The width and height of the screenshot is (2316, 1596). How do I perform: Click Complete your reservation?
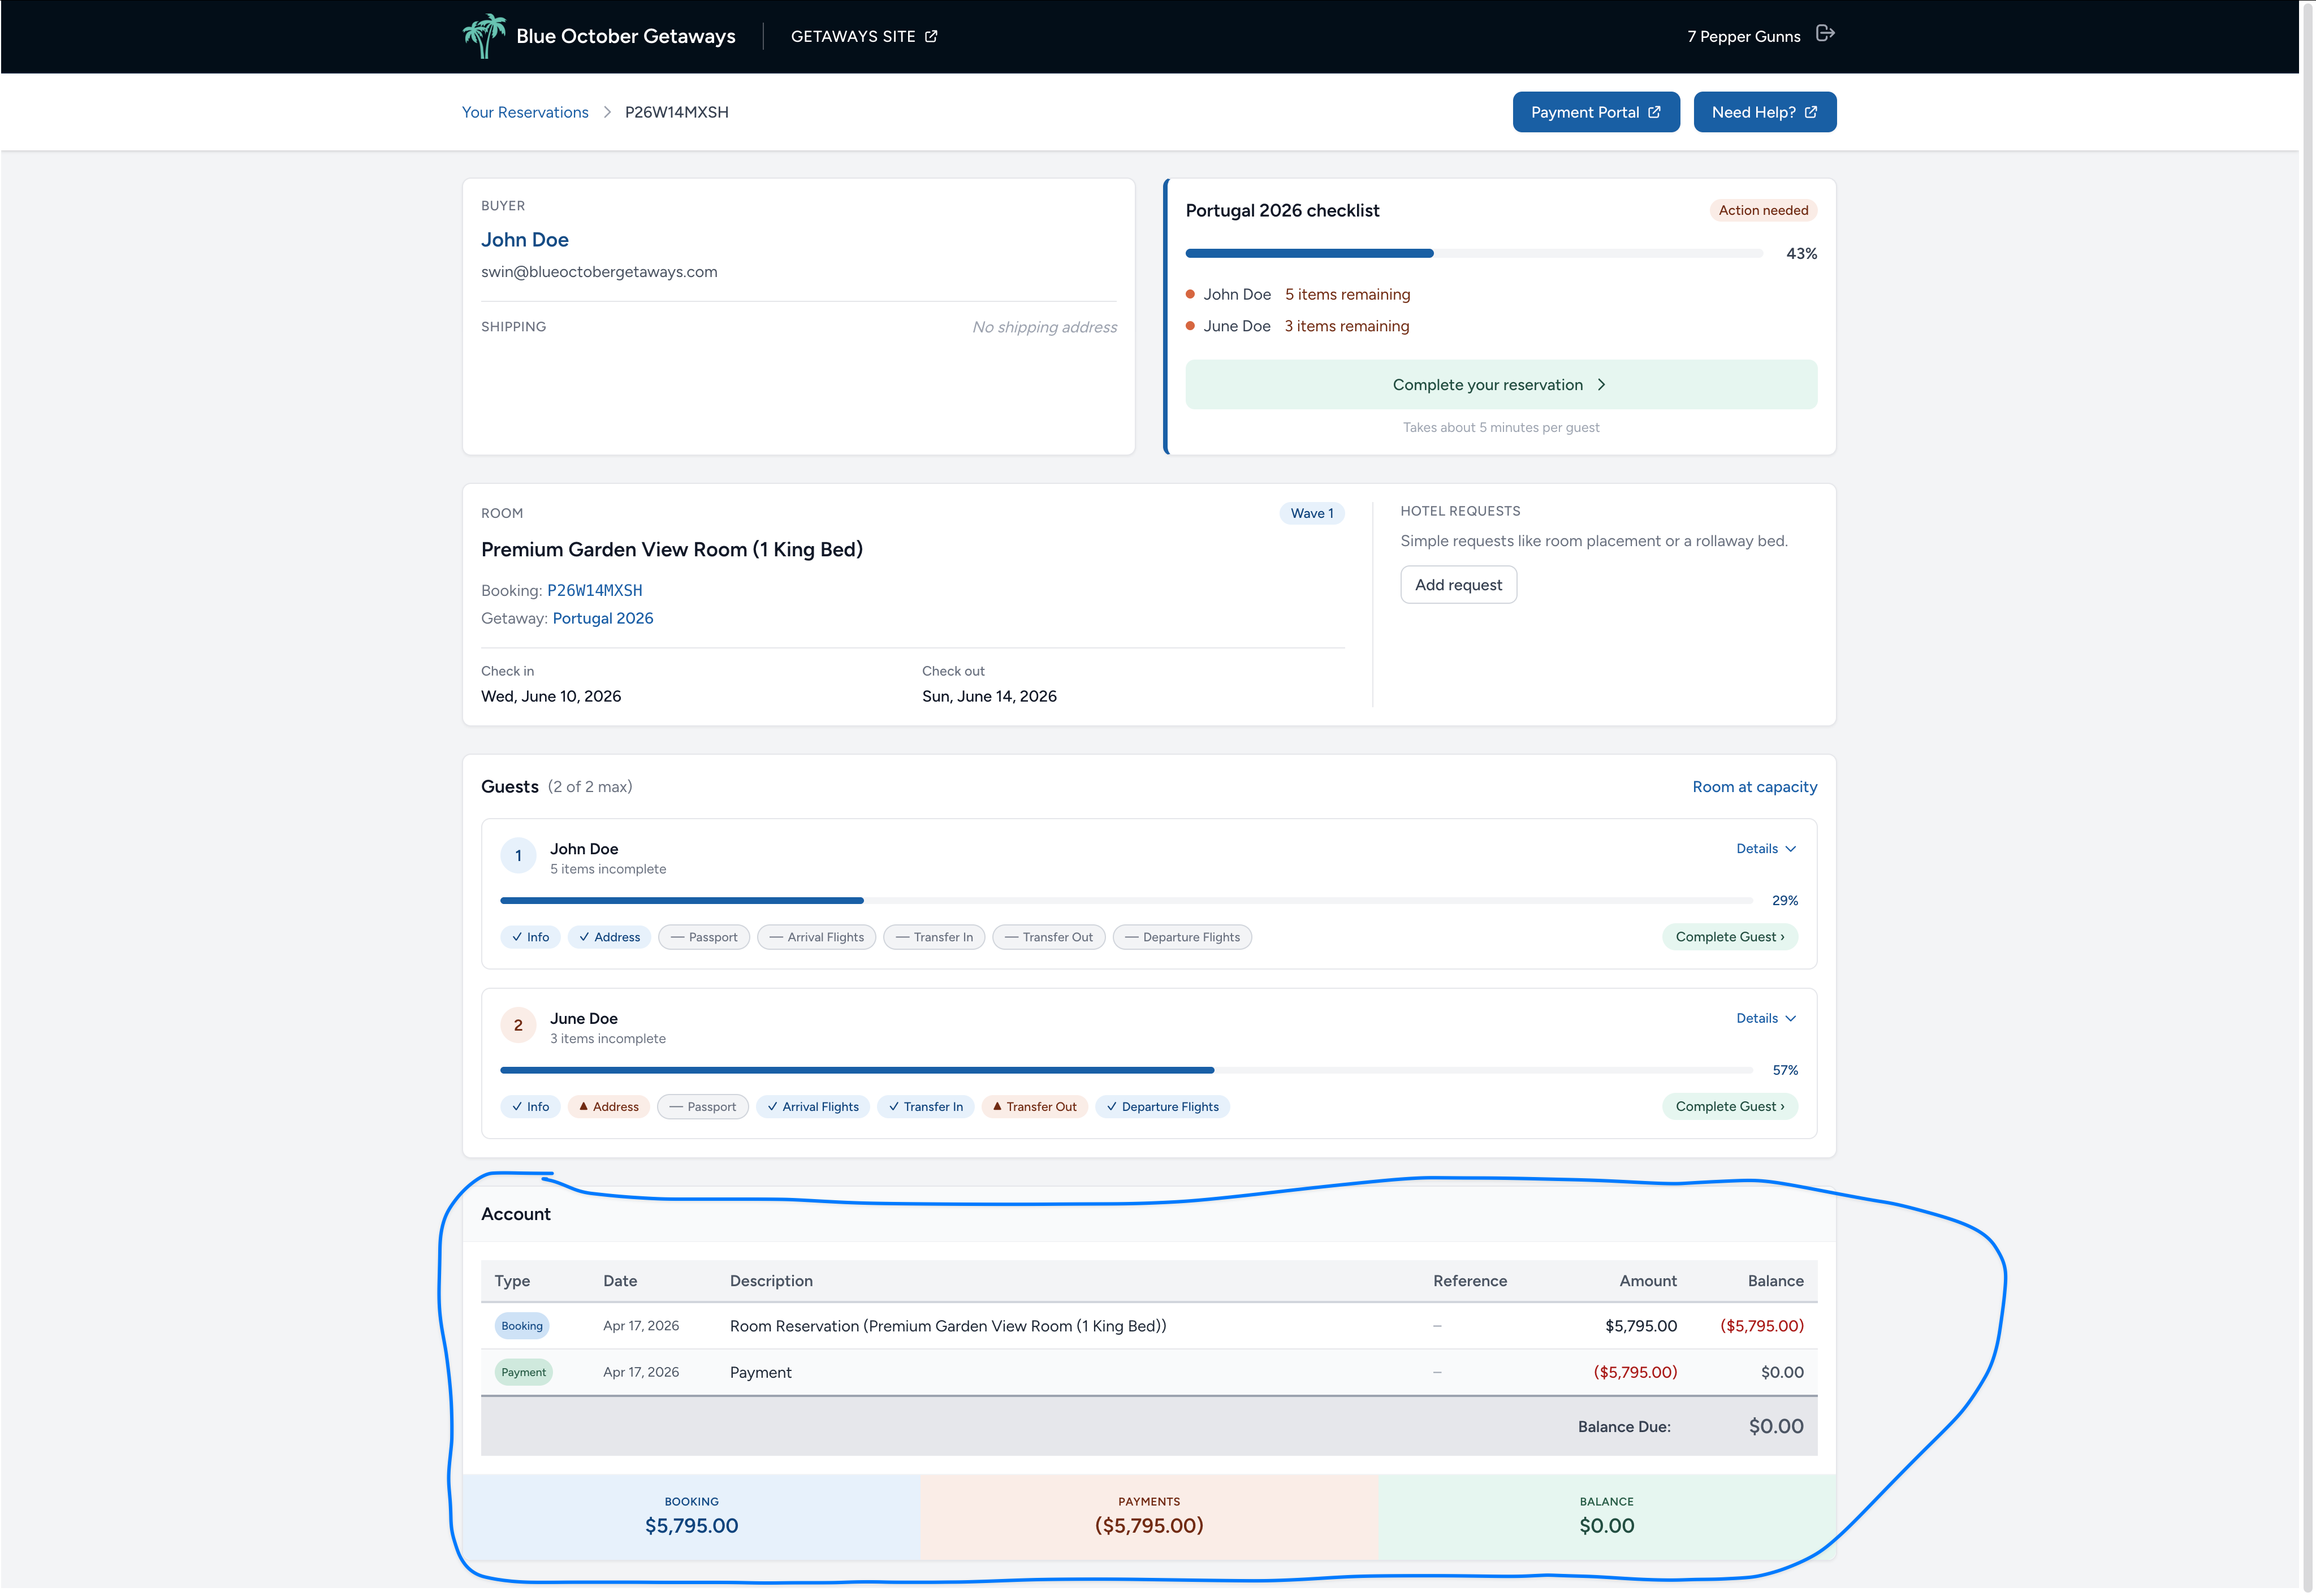[x=1501, y=385]
